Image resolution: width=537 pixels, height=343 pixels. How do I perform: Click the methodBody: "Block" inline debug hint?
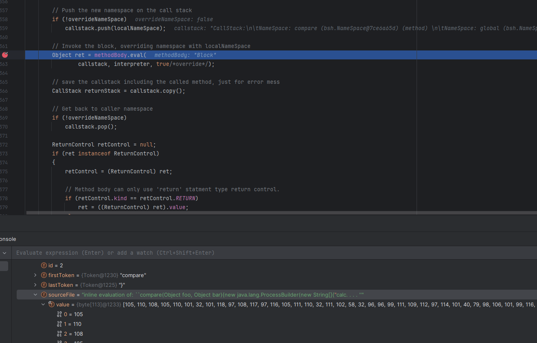coord(185,55)
